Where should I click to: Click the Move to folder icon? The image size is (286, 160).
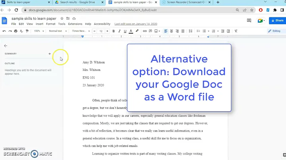click(x=68, y=19)
